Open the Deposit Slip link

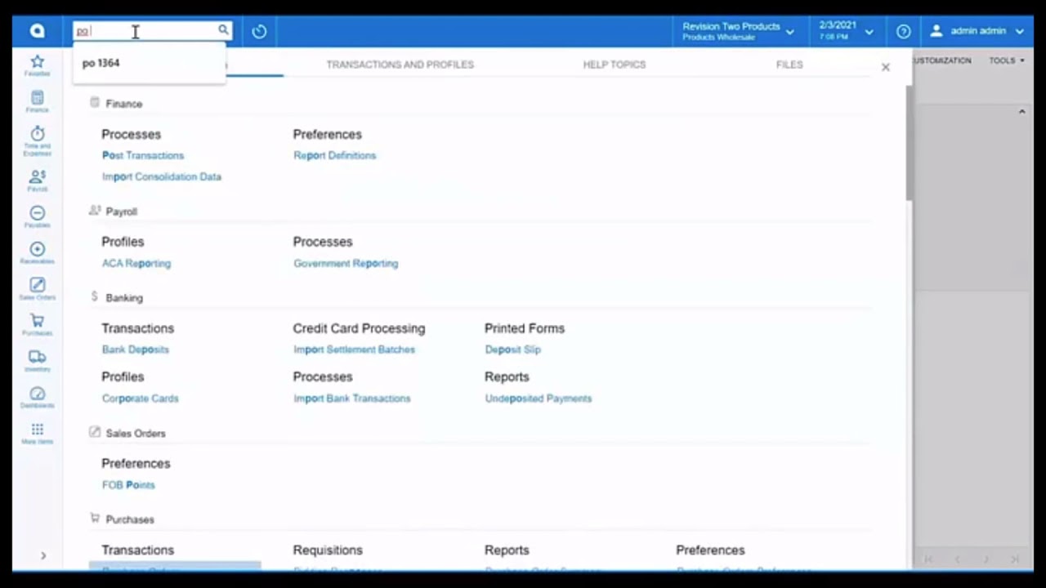pos(512,350)
